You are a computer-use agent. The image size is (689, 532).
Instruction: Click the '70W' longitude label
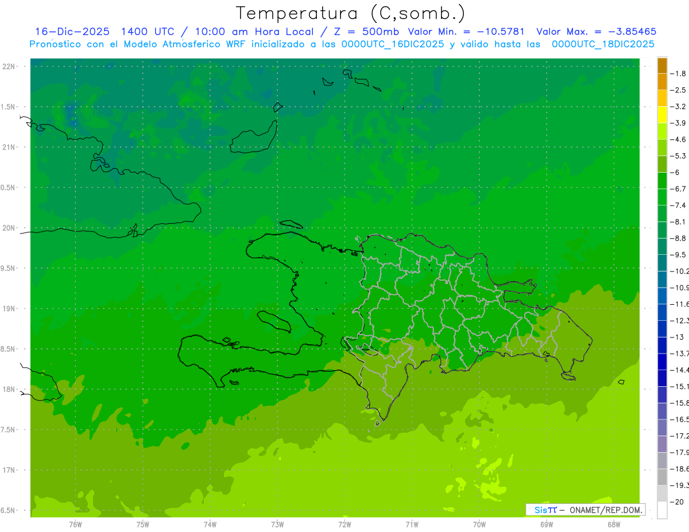click(x=479, y=525)
